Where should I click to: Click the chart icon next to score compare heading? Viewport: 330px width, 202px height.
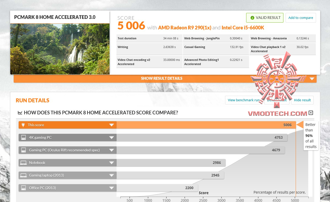(x=20, y=113)
